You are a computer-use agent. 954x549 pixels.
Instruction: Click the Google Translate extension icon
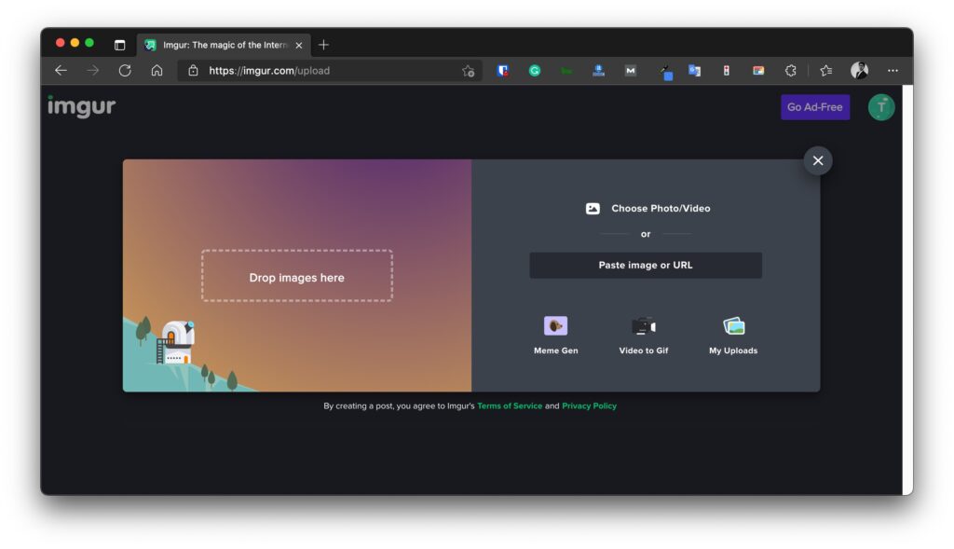click(694, 70)
